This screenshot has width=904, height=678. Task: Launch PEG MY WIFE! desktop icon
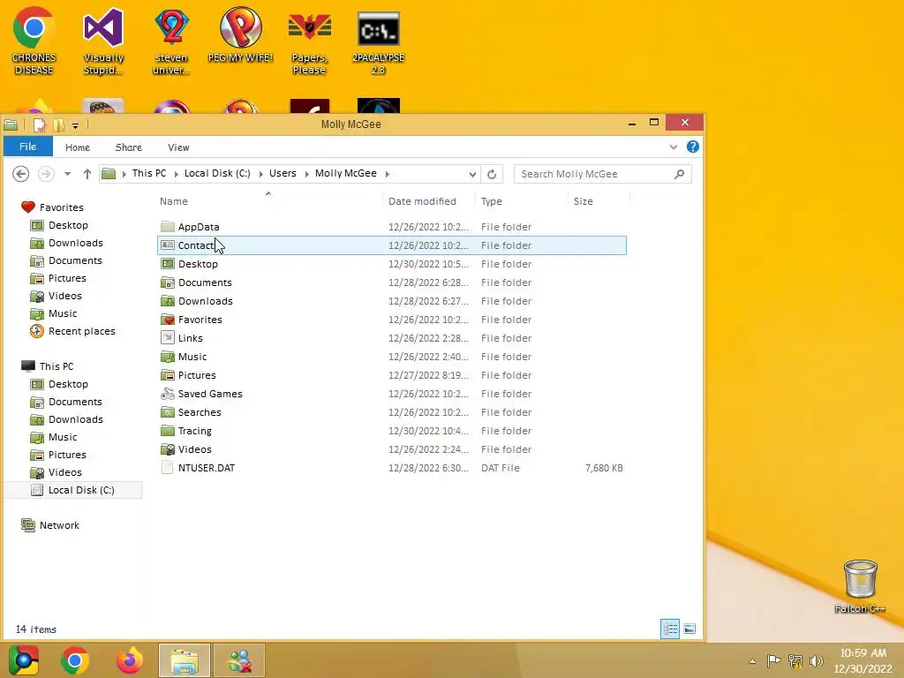tap(240, 34)
